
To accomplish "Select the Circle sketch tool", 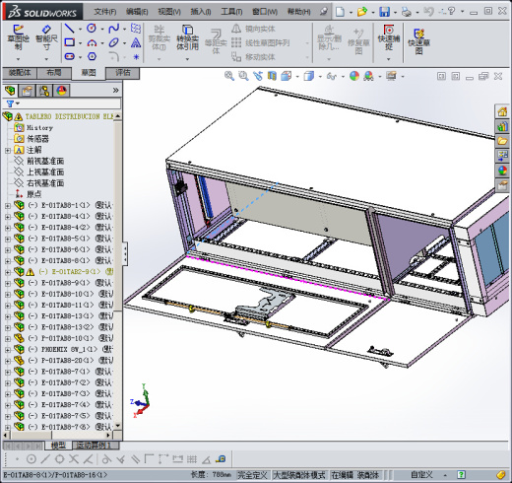I will click(x=92, y=29).
